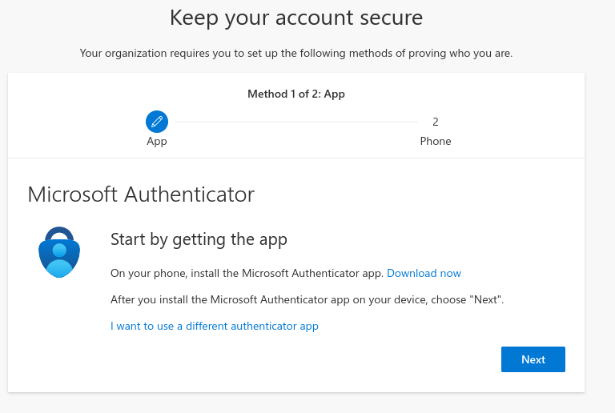Click the "Start by getting the app" heading

pyautogui.click(x=199, y=239)
